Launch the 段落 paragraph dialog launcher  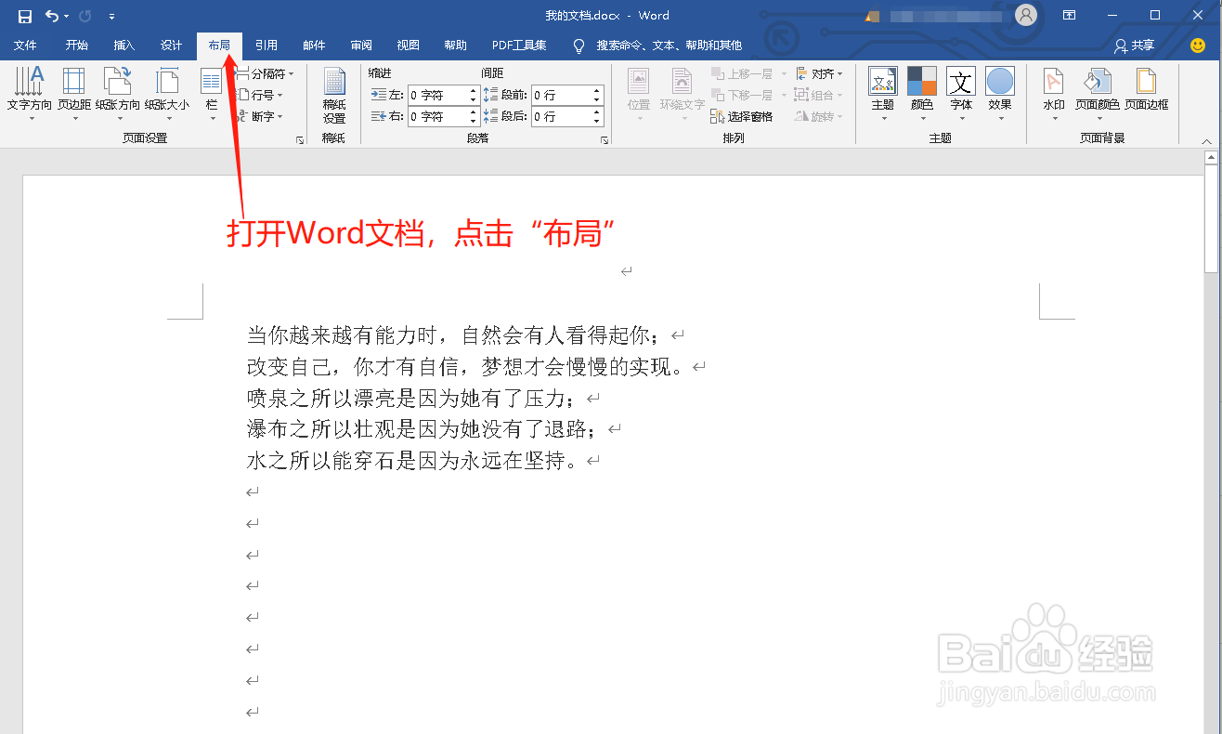(x=604, y=139)
